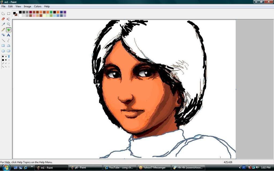Select the Polygon shape tool

(9, 46)
